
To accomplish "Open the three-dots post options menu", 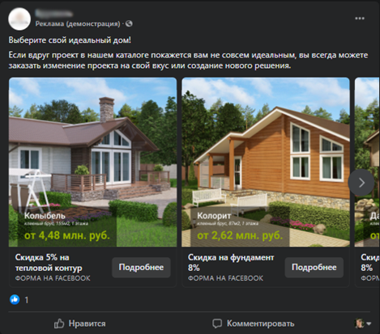I will coord(360,19).
